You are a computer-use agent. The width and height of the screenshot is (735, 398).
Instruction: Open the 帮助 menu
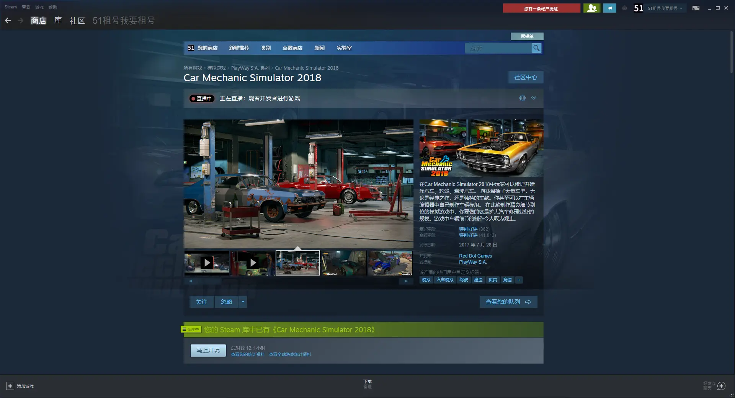(53, 7)
